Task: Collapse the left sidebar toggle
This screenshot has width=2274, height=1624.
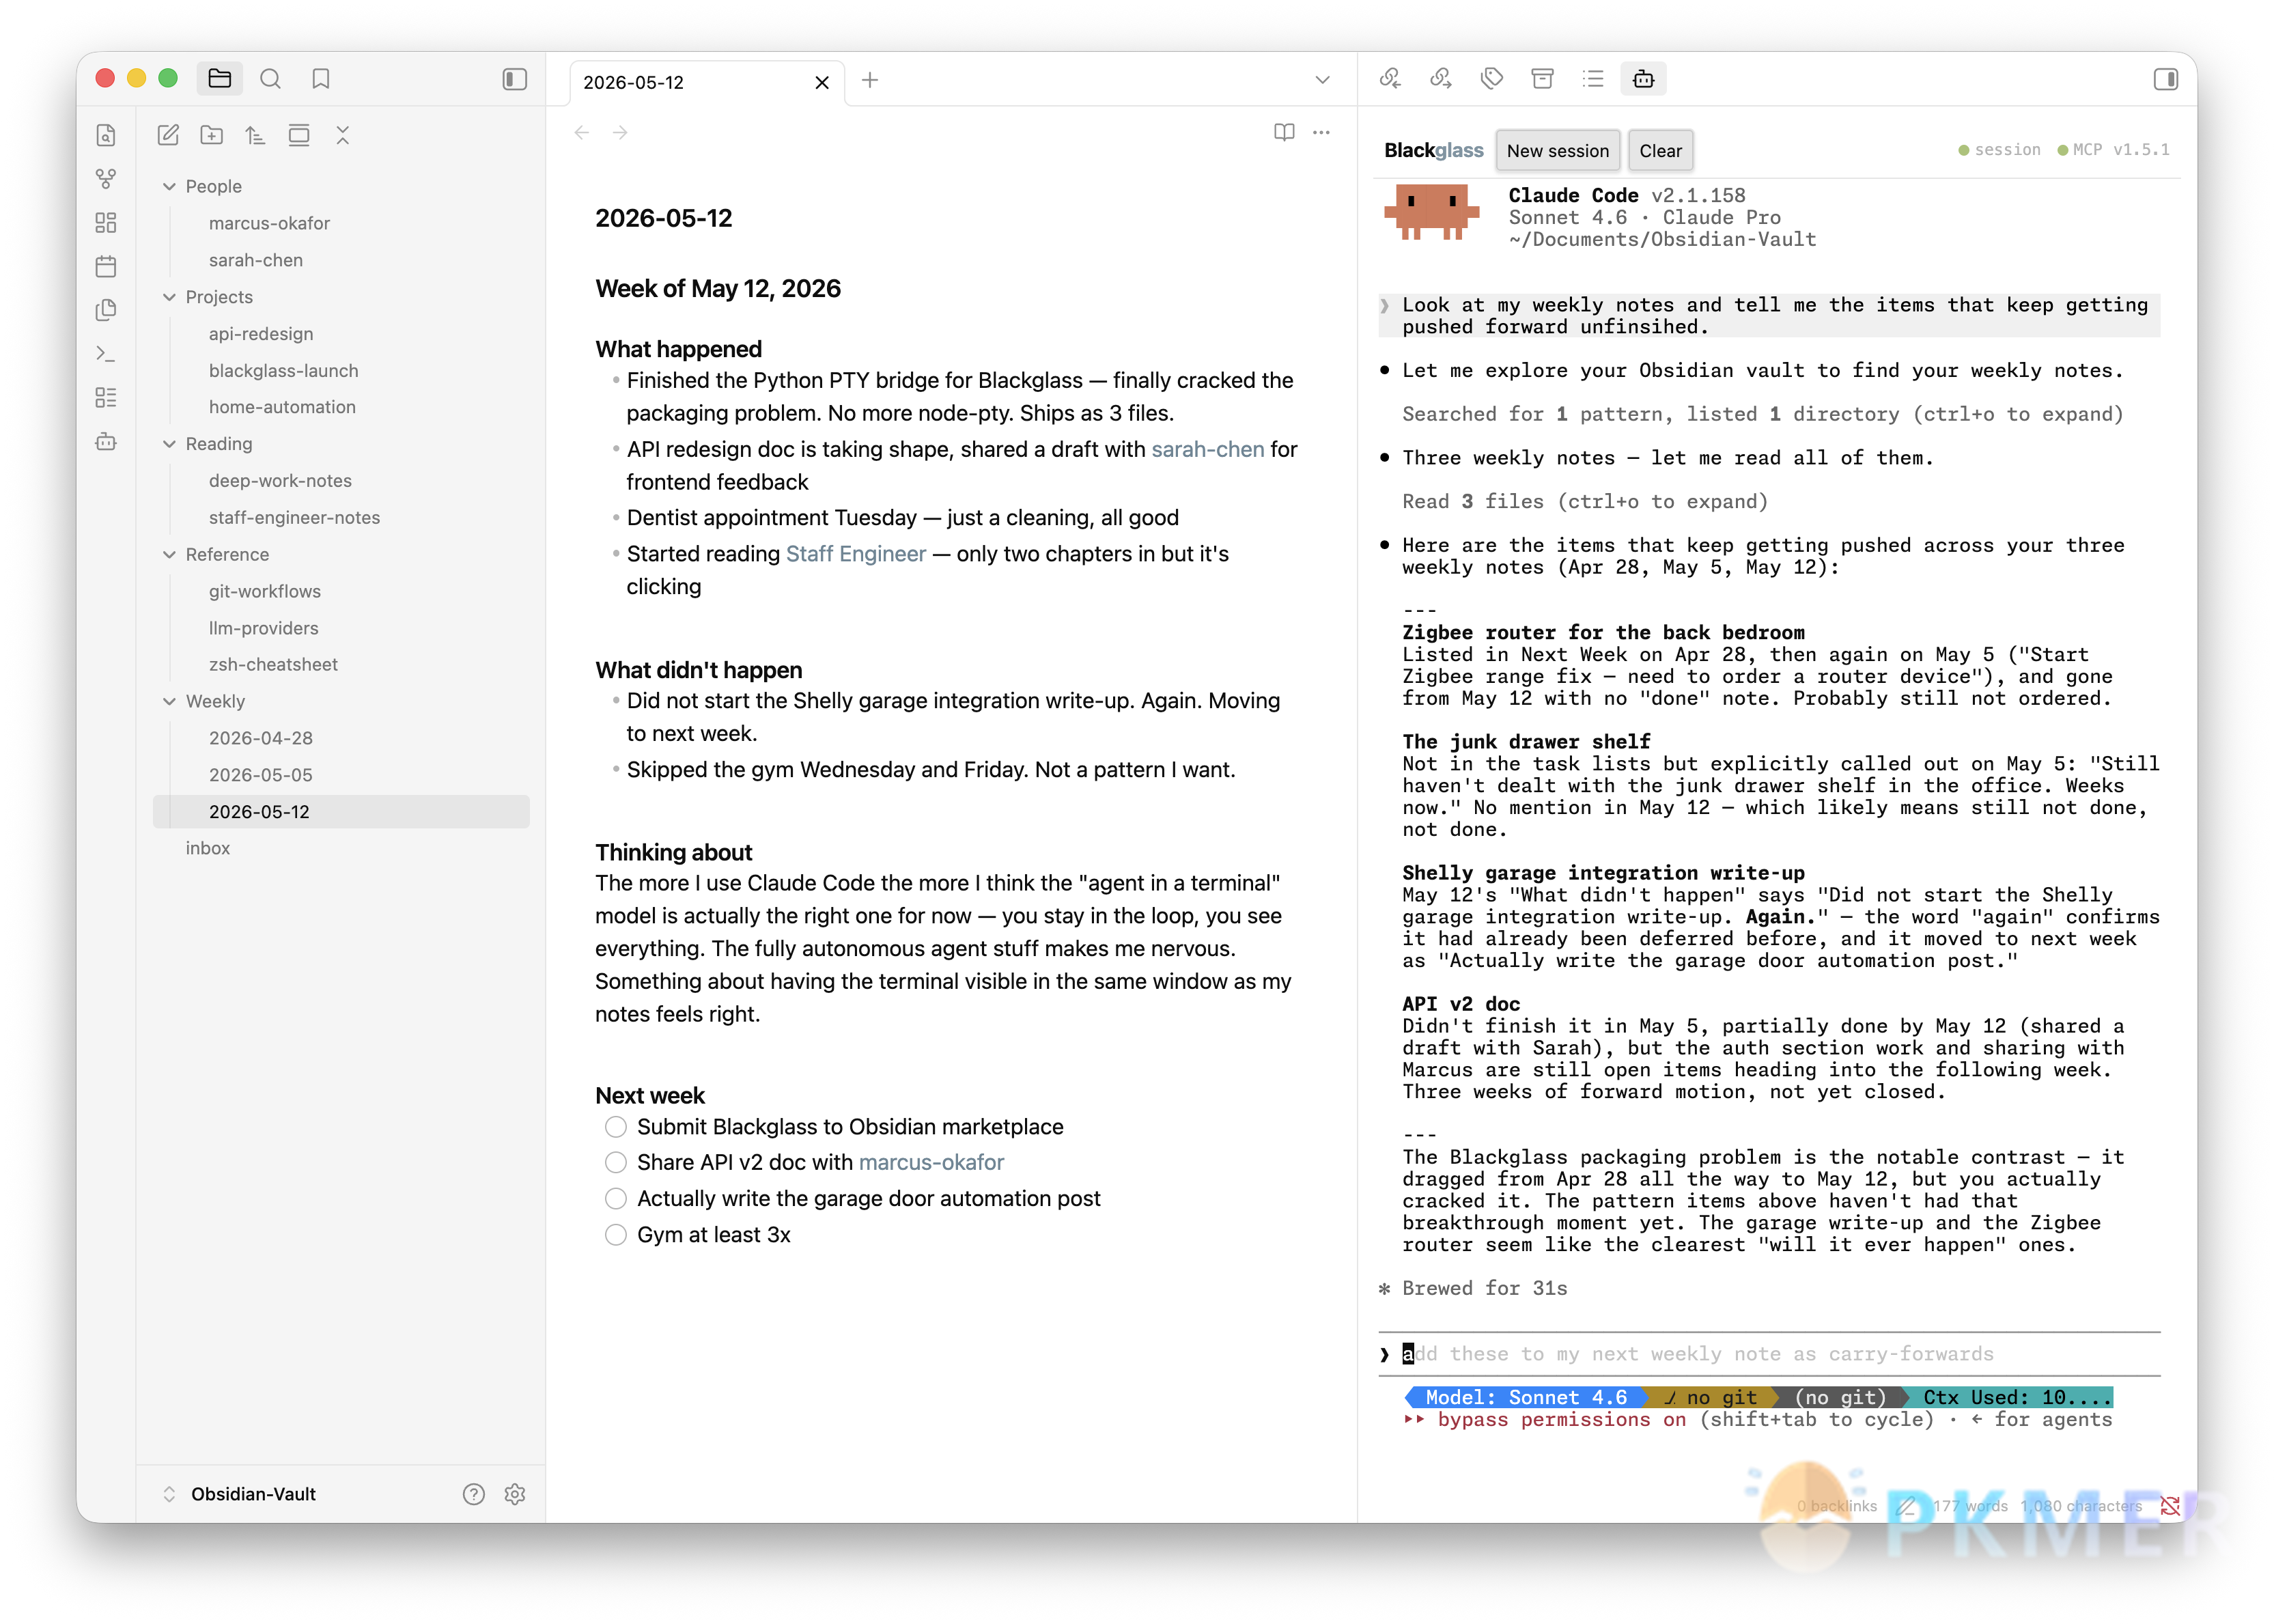Action: [x=514, y=79]
